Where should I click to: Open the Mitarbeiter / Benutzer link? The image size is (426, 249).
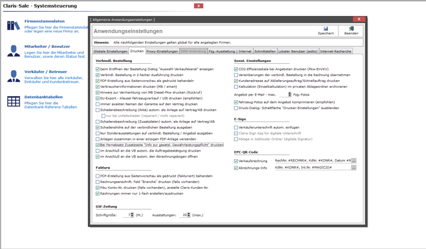click(x=47, y=47)
